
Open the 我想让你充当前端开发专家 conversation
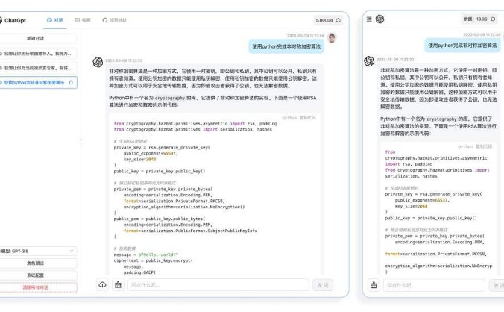[x=38, y=68]
